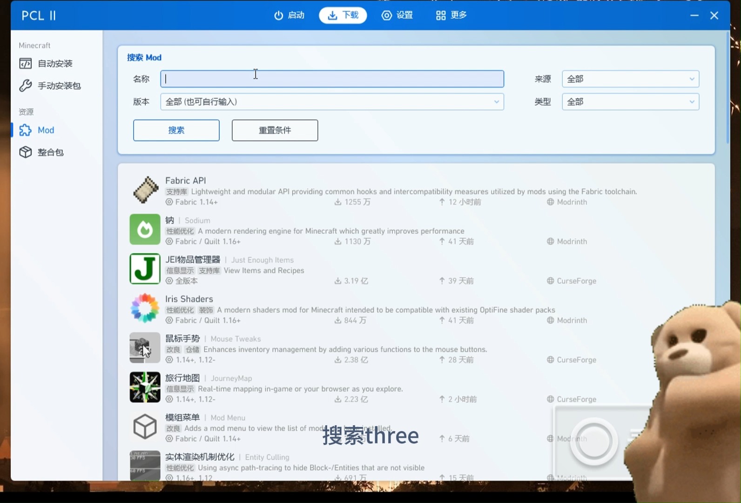Click CurseForge source on JourneyMap row
Screen dimensions: 741x503
point(572,399)
